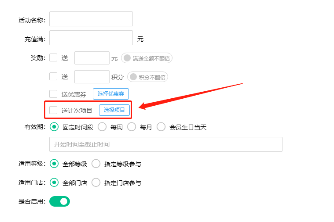Click the gift 积分 points input field
The width and height of the screenshot is (334, 222).
coord(92,77)
